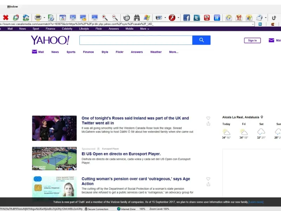Open the printer dropdown arrow
The height and width of the screenshot is (211, 281).
point(44,18)
